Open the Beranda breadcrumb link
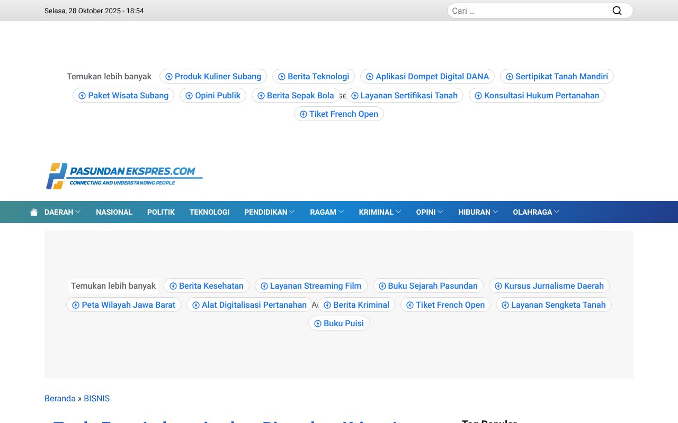This screenshot has height=423, width=678. [60, 398]
